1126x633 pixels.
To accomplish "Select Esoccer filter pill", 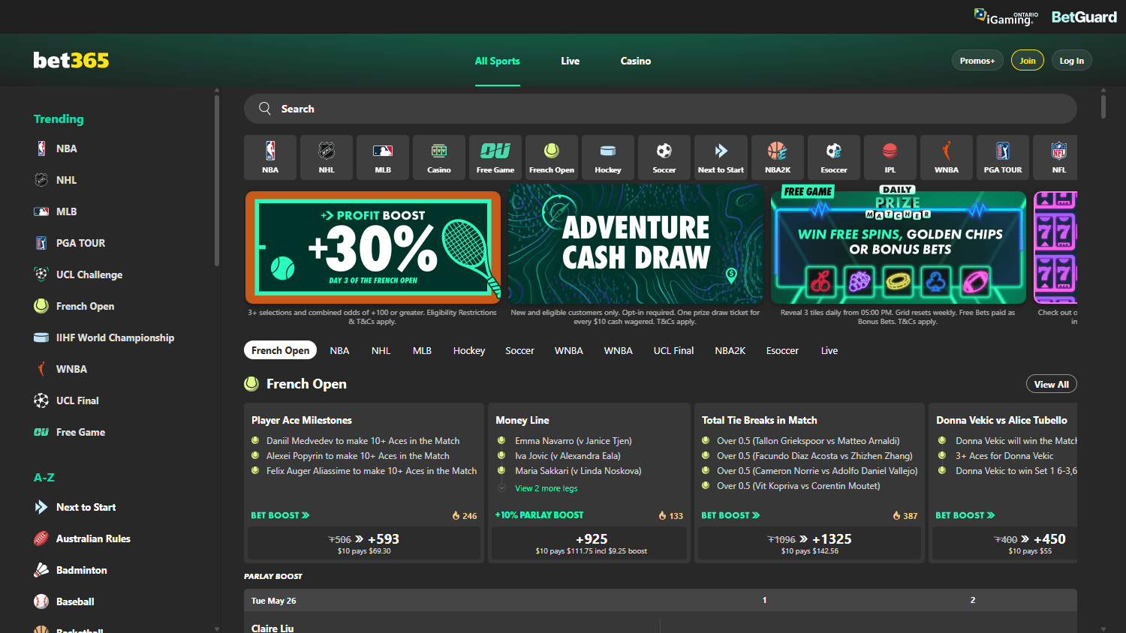I will 782,350.
